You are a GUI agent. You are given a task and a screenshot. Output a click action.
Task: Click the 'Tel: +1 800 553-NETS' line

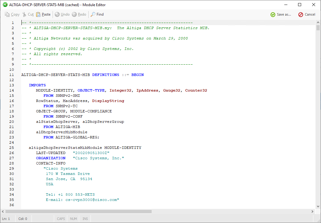pos(70,195)
